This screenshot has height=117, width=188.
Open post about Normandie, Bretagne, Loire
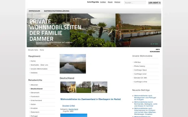point(146,104)
